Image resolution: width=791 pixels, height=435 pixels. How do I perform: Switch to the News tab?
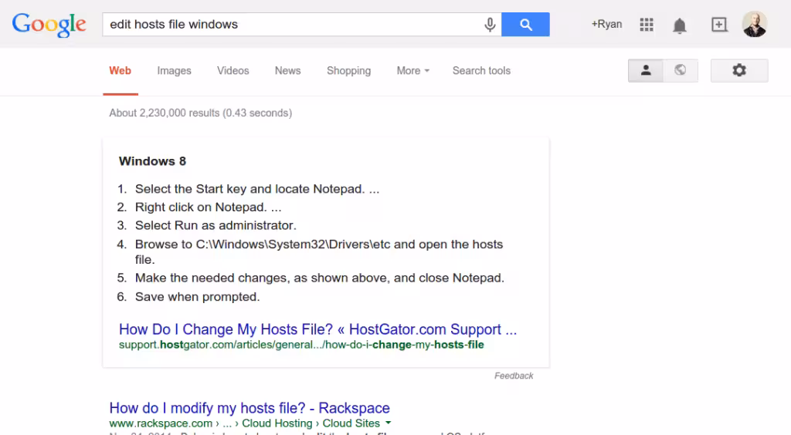(x=287, y=70)
